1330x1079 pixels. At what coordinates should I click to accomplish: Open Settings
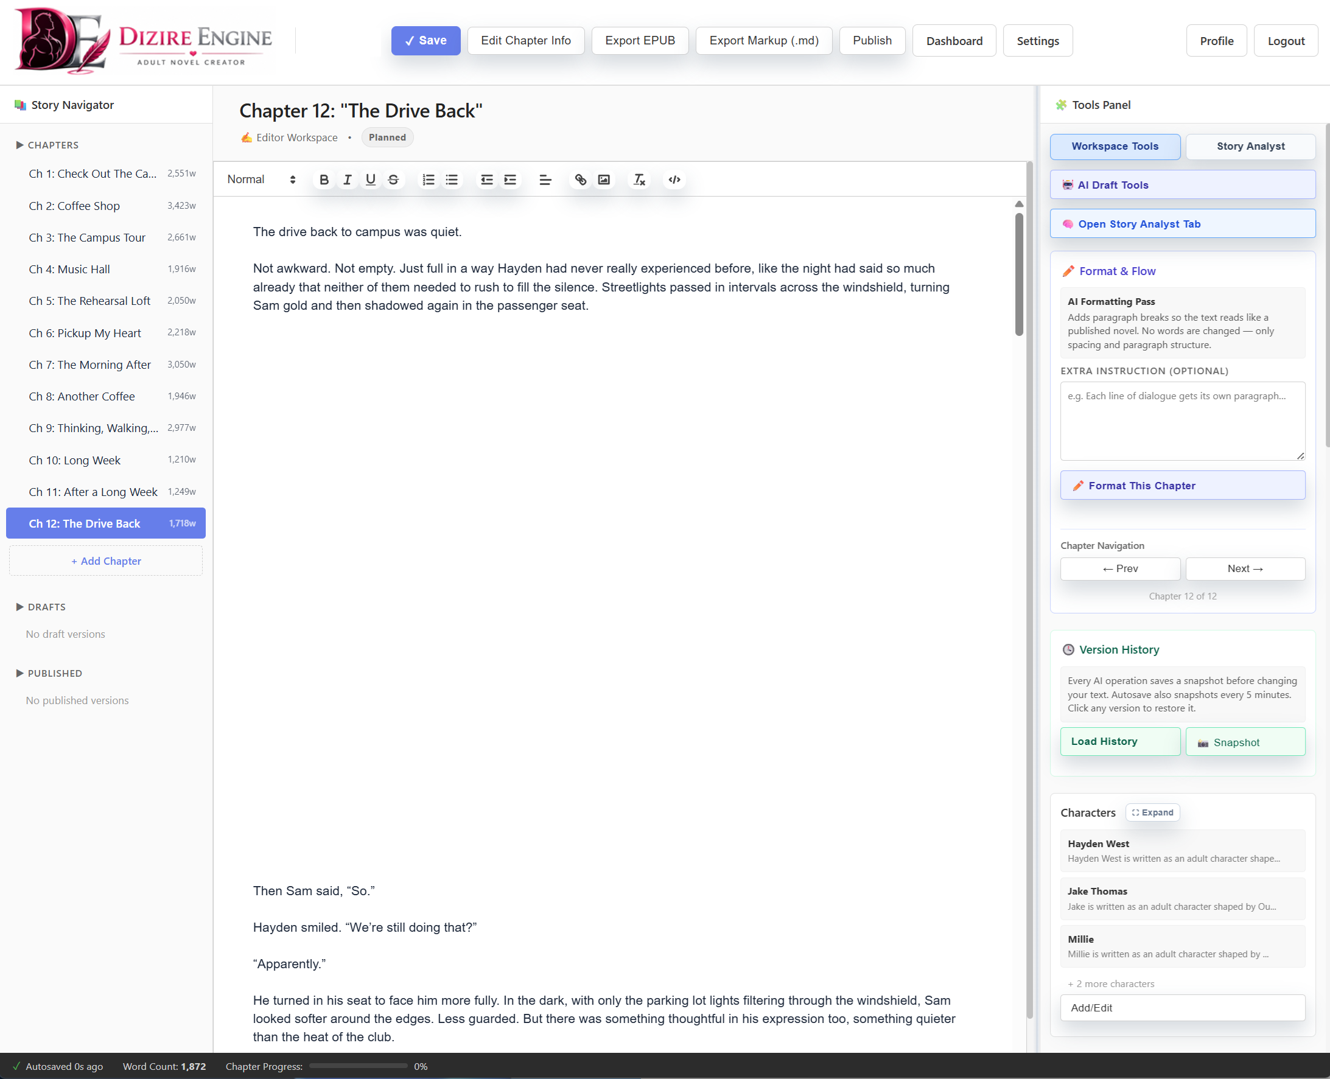click(1037, 41)
